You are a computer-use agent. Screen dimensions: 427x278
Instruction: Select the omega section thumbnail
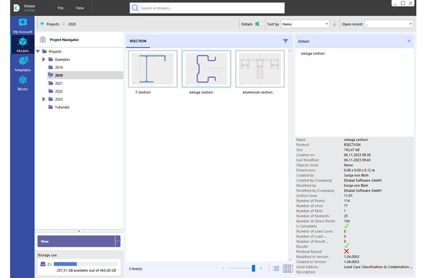[x=206, y=69]
